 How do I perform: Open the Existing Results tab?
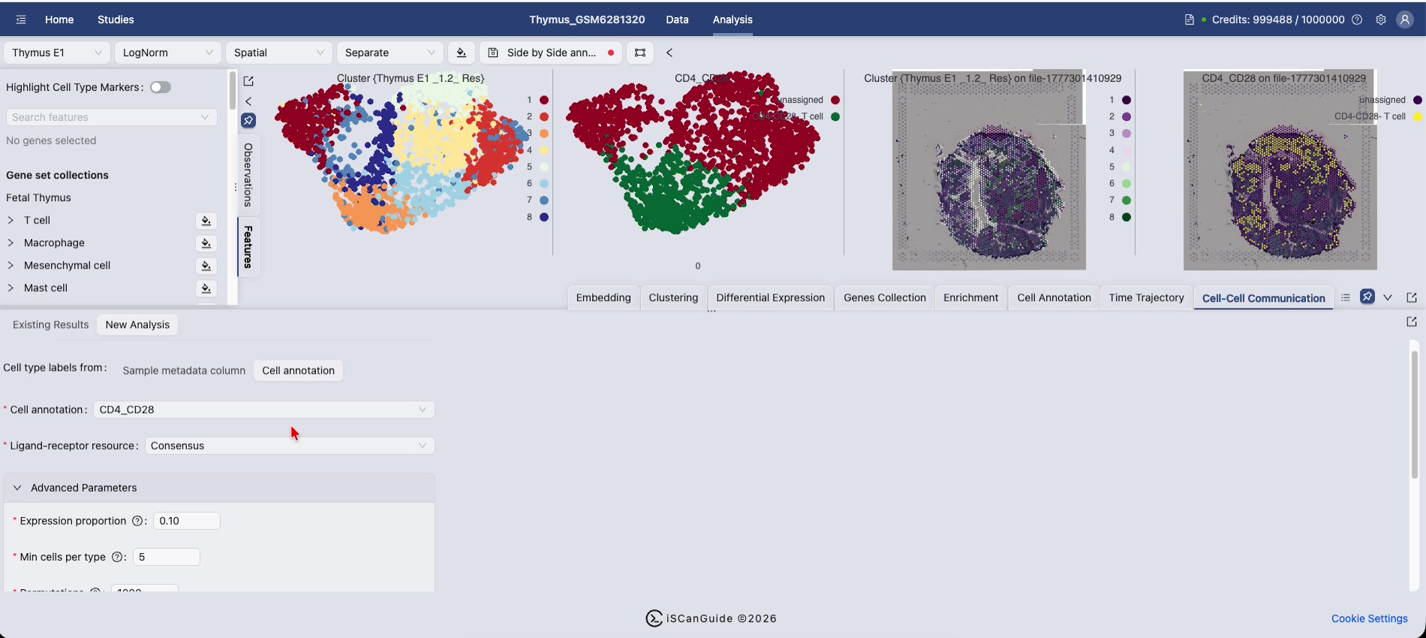pos(51,325)
